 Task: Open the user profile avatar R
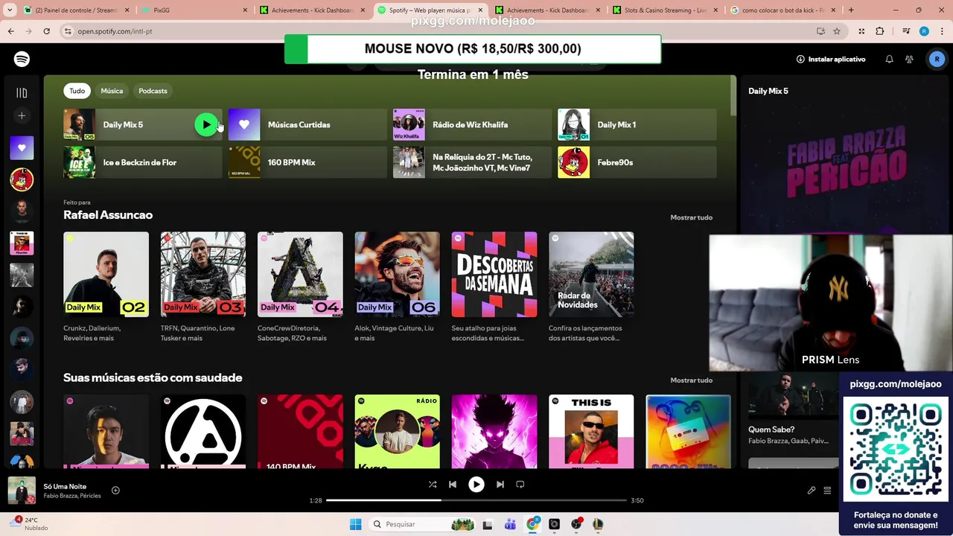pos(937,59)
